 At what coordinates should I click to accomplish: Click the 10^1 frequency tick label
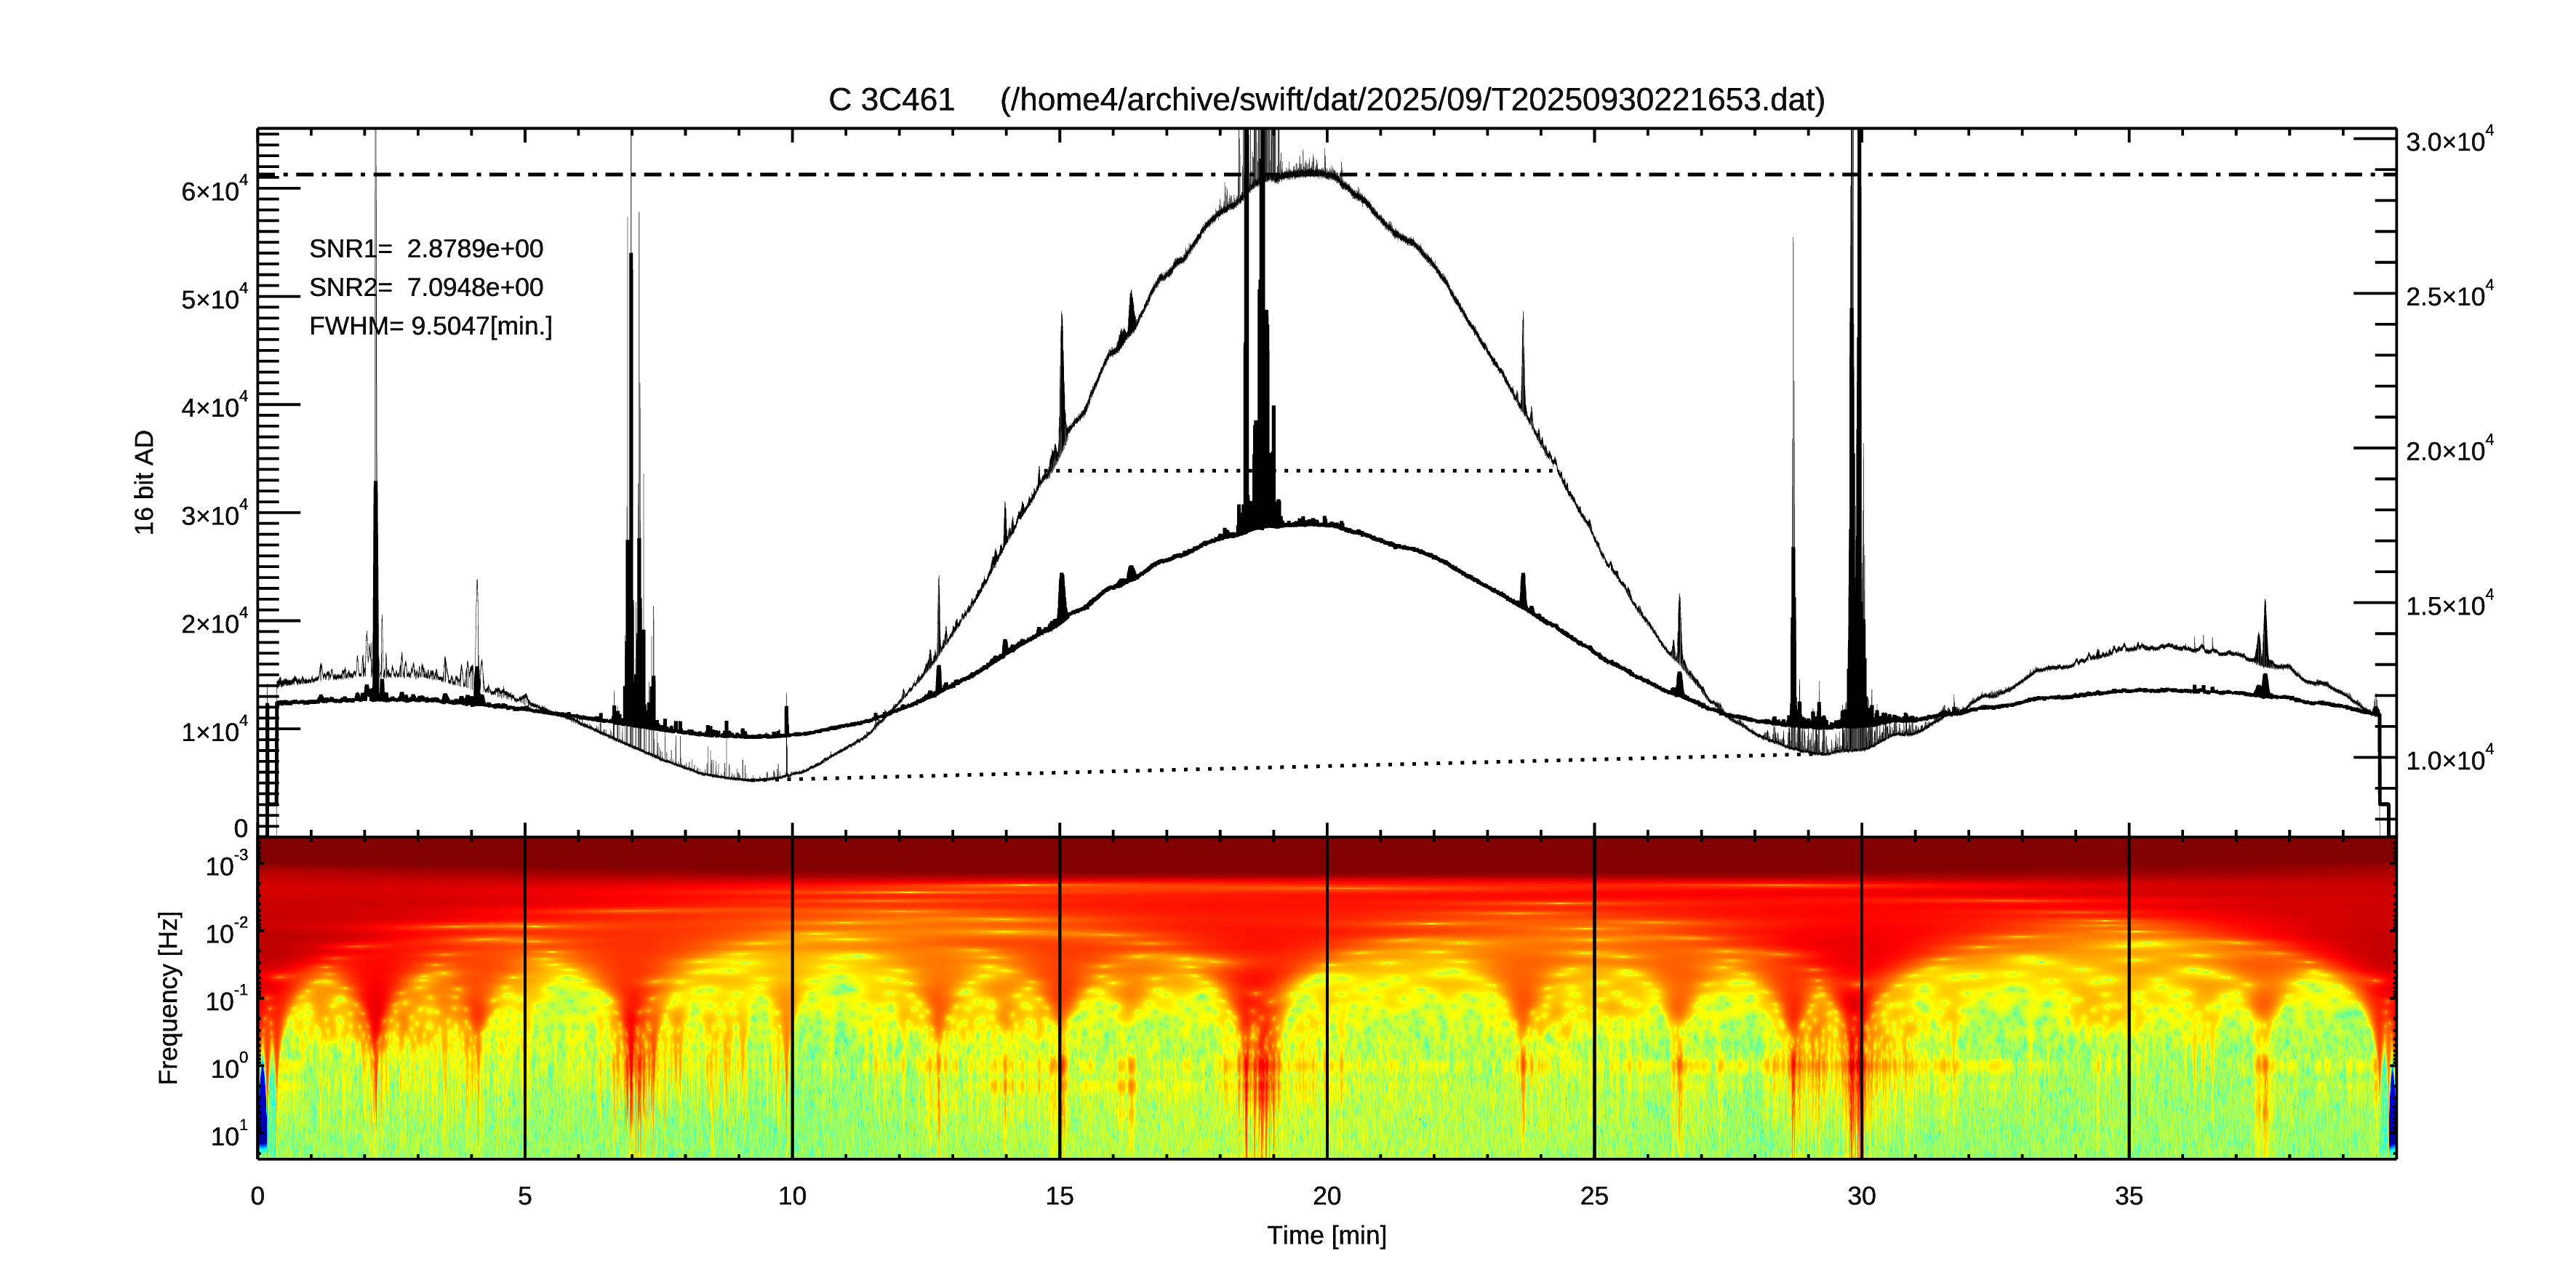point(228,1134)
